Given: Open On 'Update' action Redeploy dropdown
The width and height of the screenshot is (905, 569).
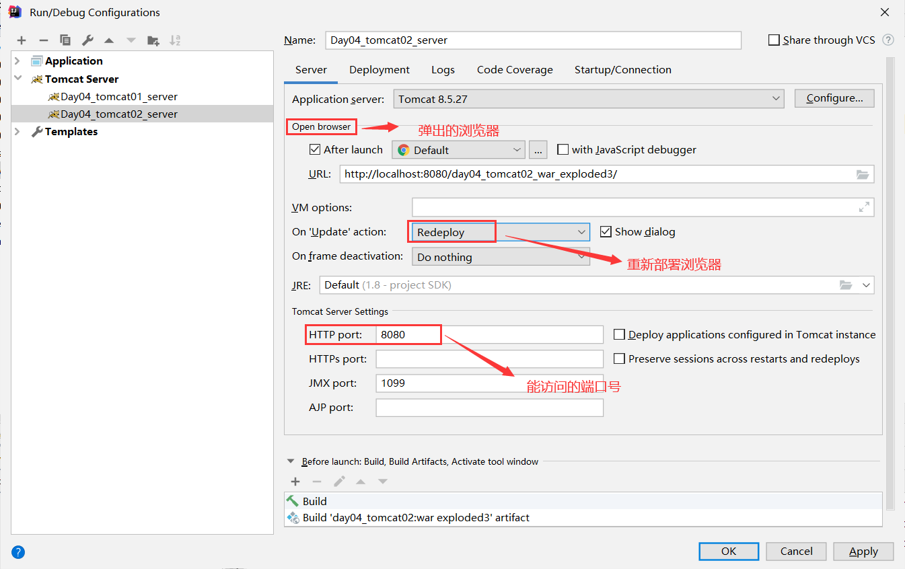Looking at the screenshot, I should [x=501, y=232].
